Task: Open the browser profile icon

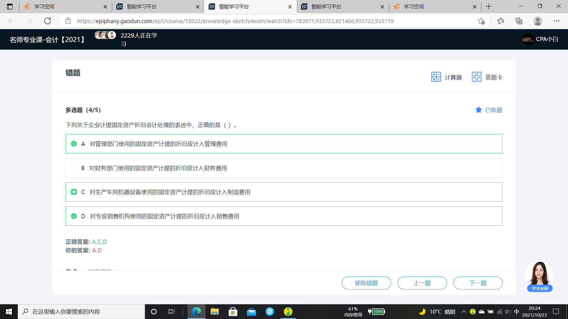Action: (x=538, y=21)
